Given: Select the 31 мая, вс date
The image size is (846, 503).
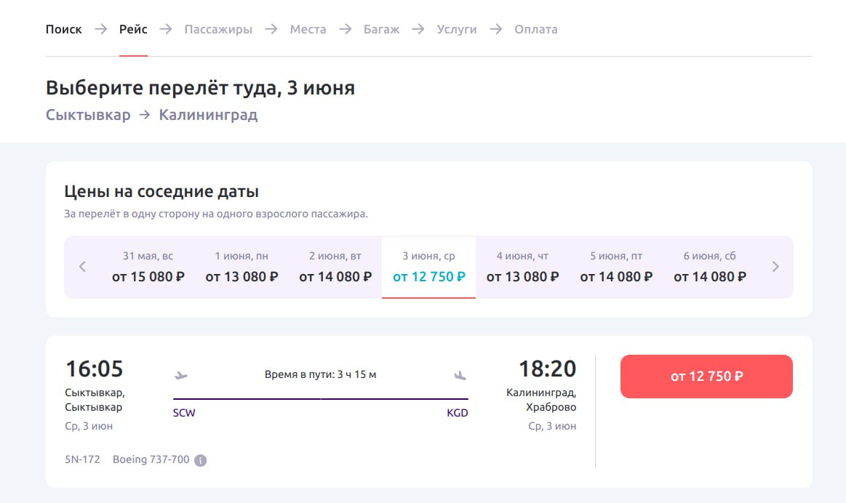Looking at the screenshot, I should [x=145, y=267].
